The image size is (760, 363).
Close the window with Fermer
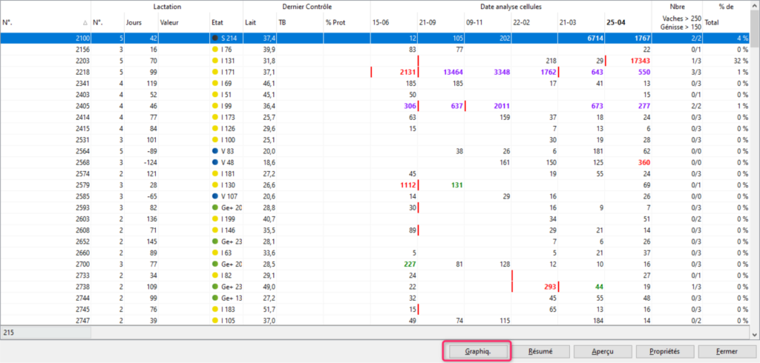[727, 351]
